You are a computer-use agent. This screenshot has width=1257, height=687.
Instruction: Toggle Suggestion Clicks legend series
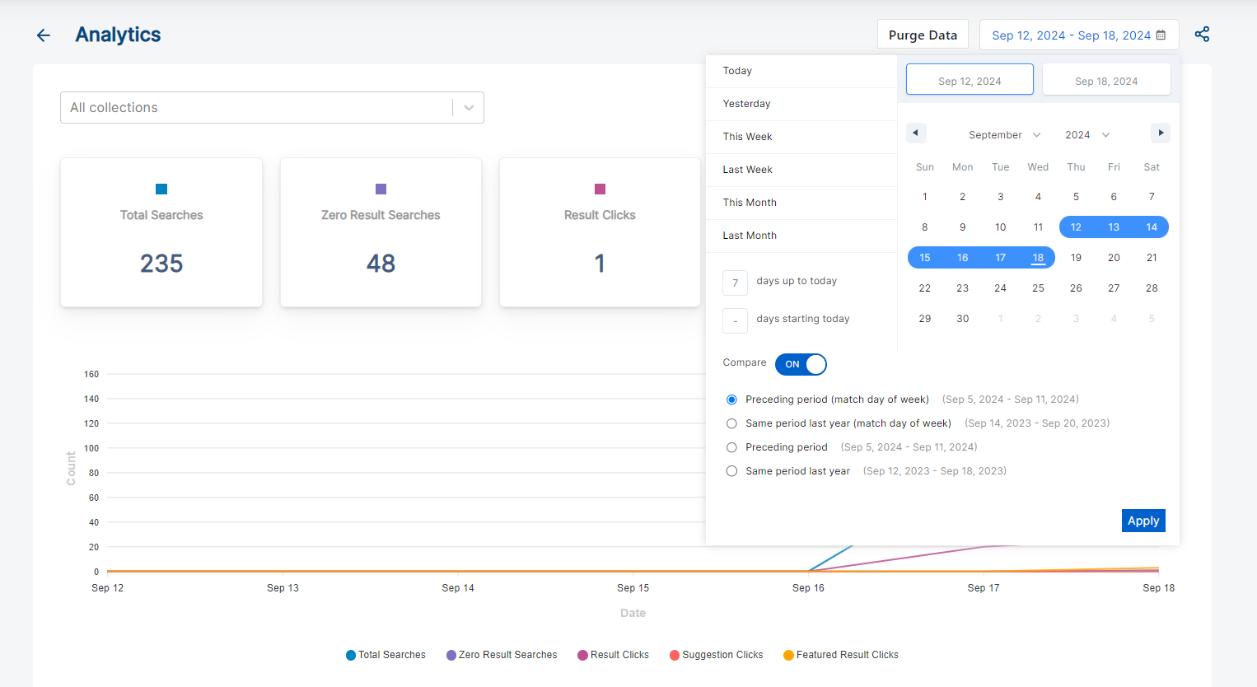(717, 655)
